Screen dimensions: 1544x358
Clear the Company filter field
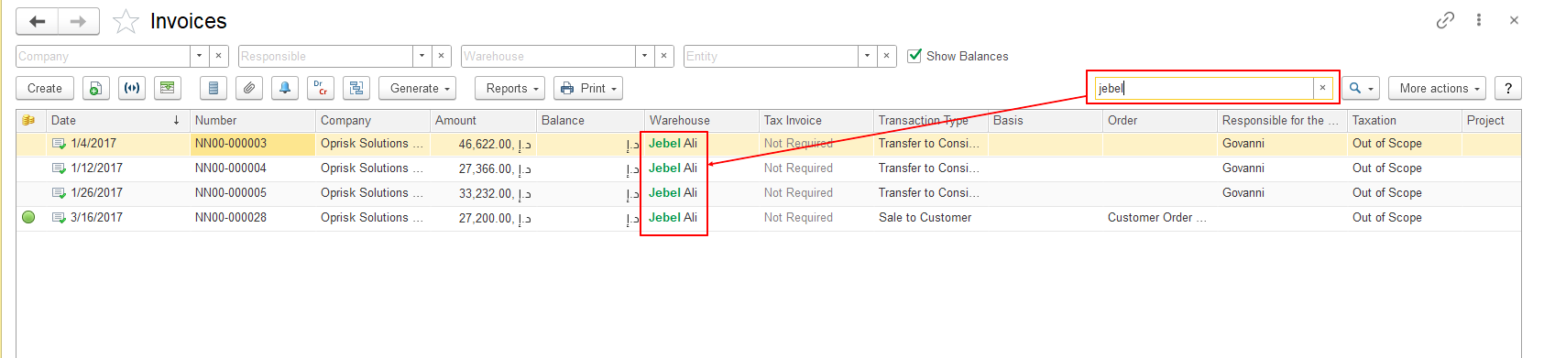click(218, 56)
